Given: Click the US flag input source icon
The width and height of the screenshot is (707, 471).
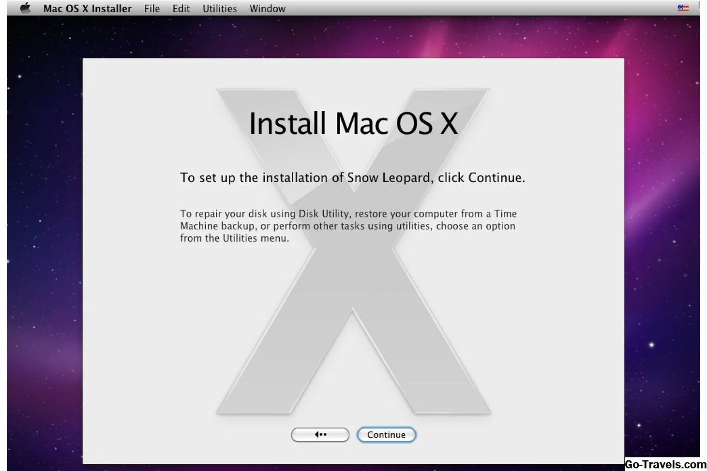Looking at the screenshot, I should pyautogui.click(x=683, y=8).
